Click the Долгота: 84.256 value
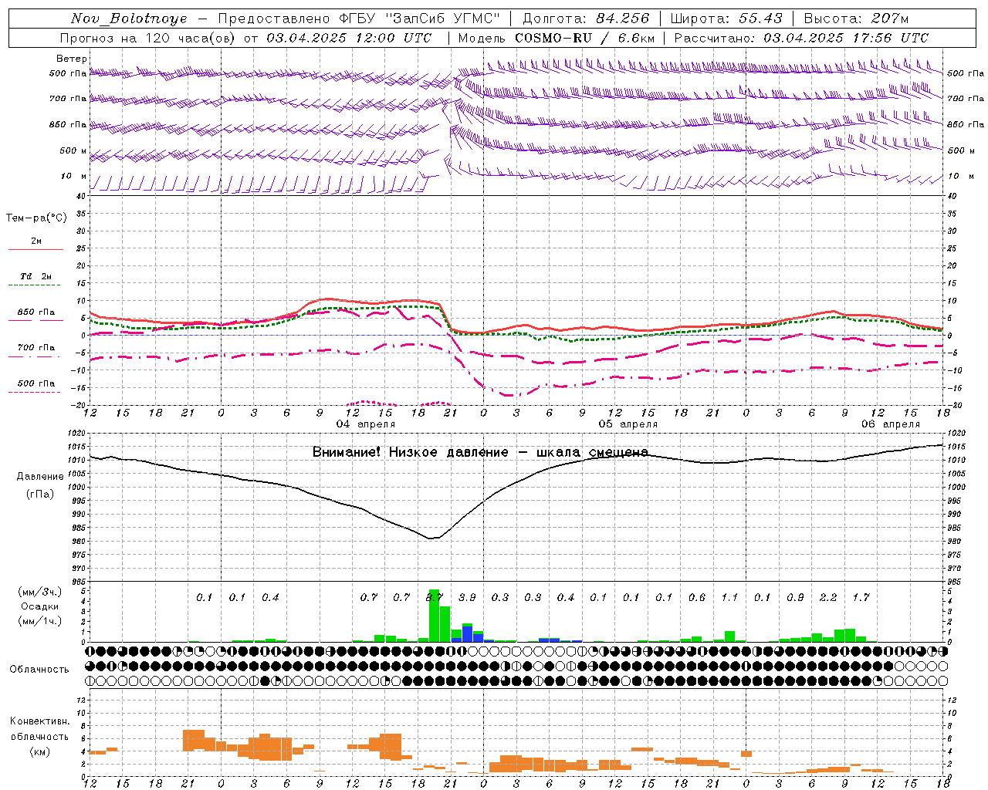Viewport: 988px width, 790px height. 586,19
